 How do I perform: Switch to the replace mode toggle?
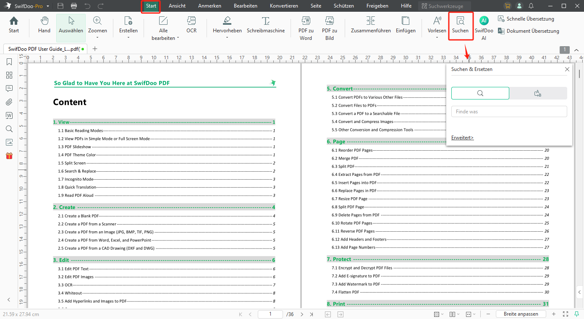[x=538, y=93]
